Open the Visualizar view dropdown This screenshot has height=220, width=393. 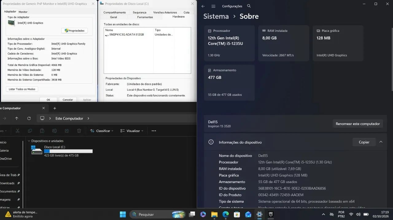click(132, 131)
